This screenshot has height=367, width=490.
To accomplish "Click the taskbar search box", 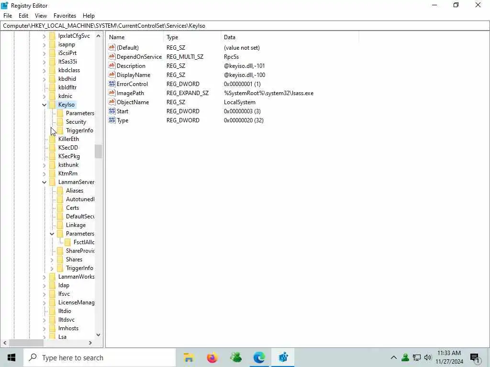I will click(x=100, y=357).
